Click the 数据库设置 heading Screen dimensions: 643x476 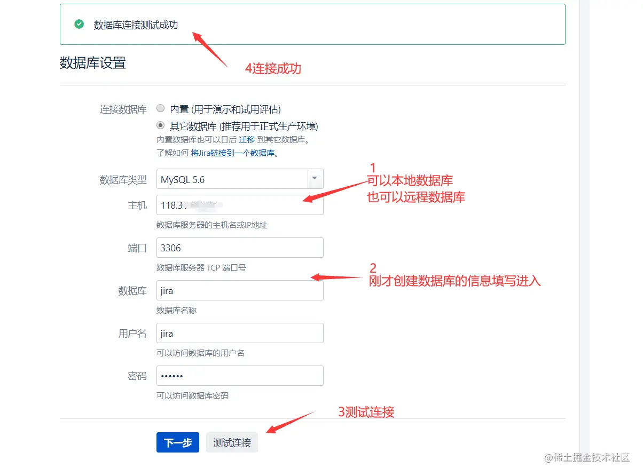coord(93,62)
